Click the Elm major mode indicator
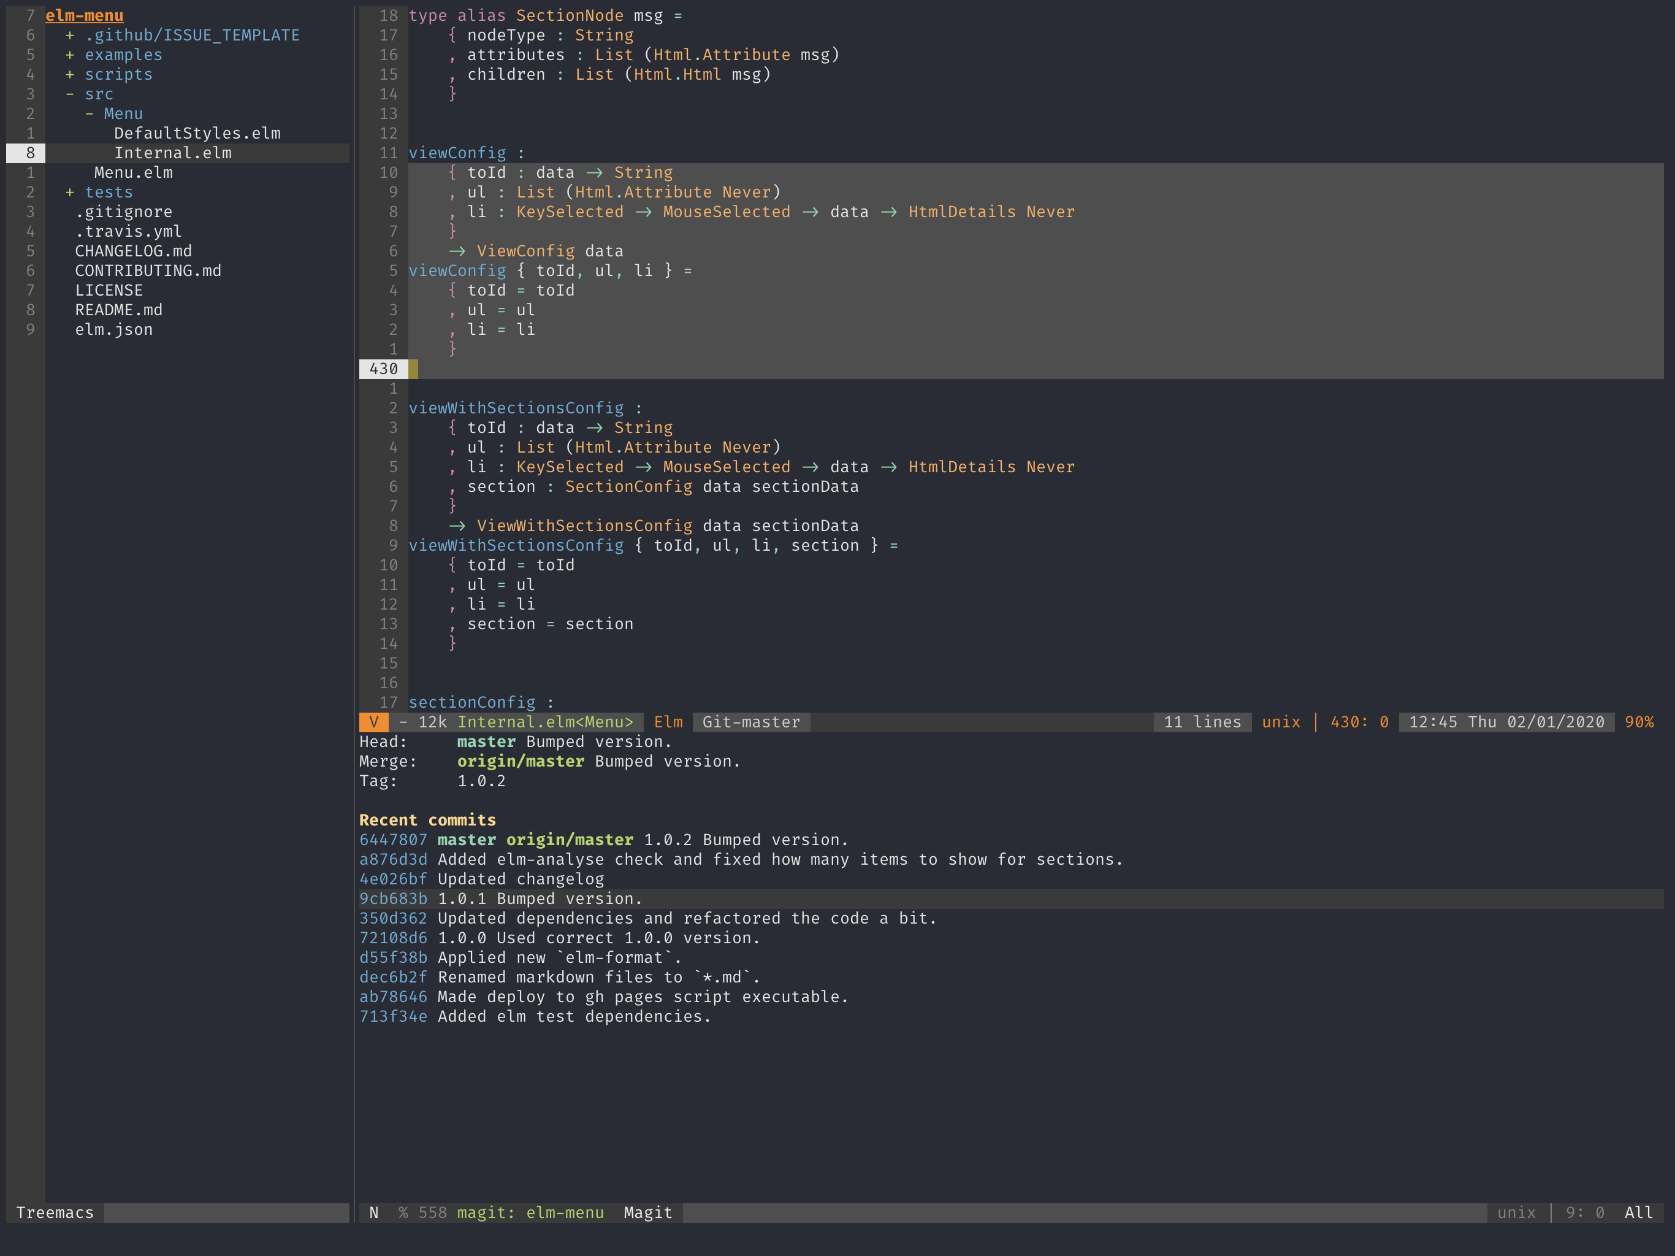 668,722
